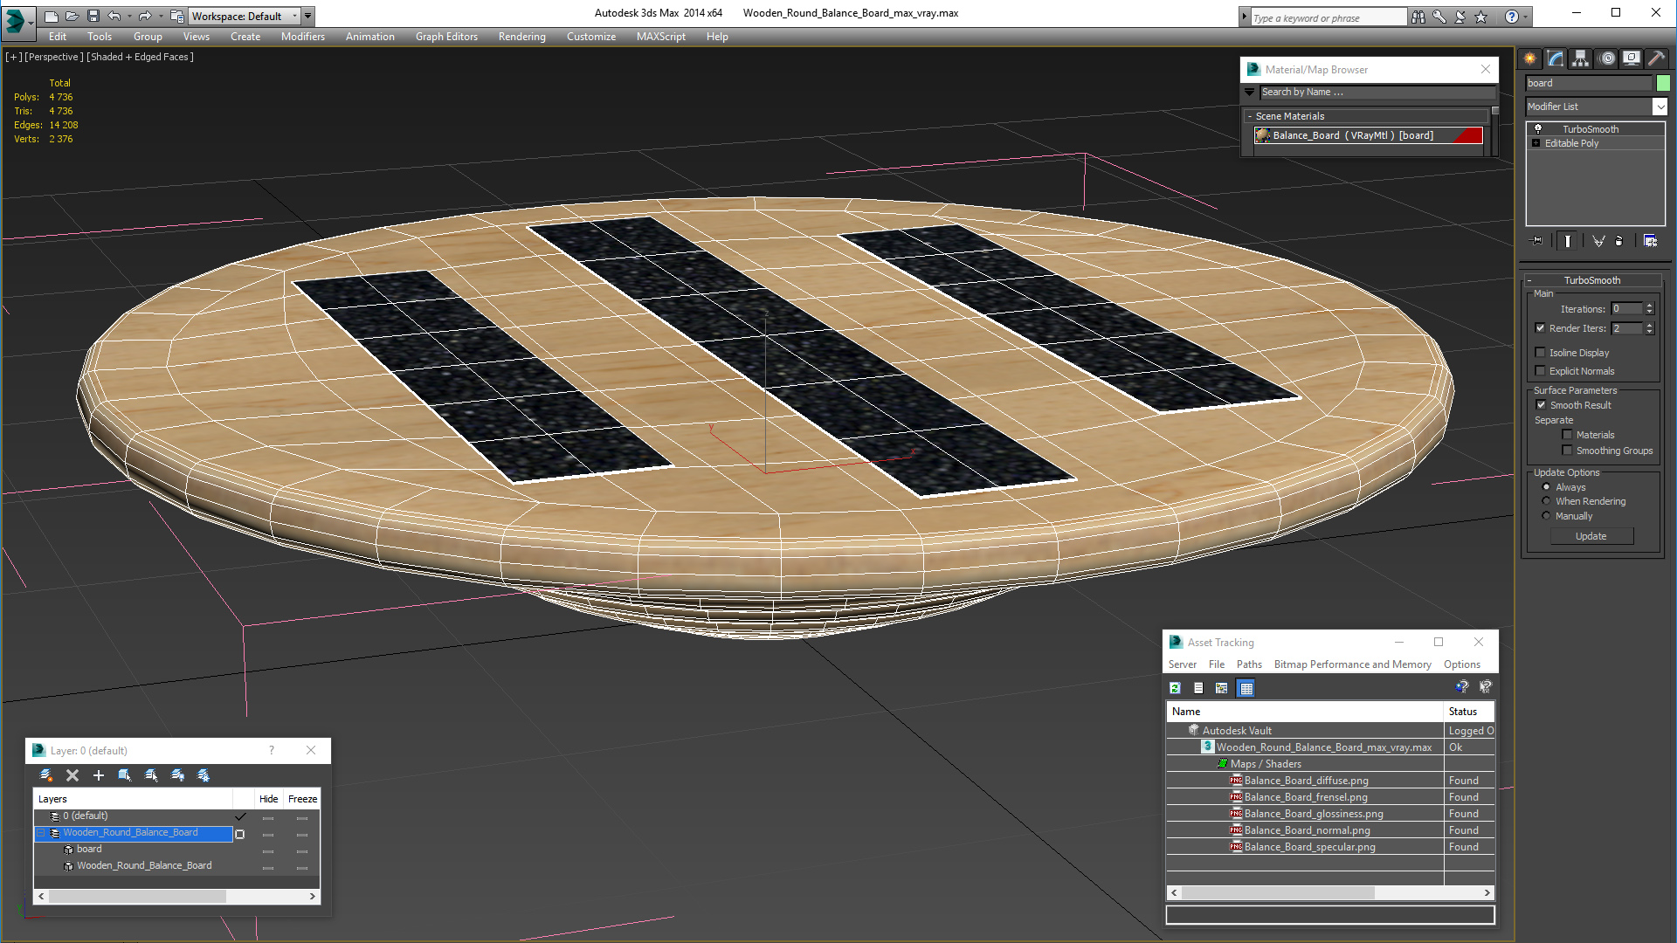The image size is (1677, 943).
Task: Open the Display panel tab
Action: pyautogui.click(x=1632, y=59)
